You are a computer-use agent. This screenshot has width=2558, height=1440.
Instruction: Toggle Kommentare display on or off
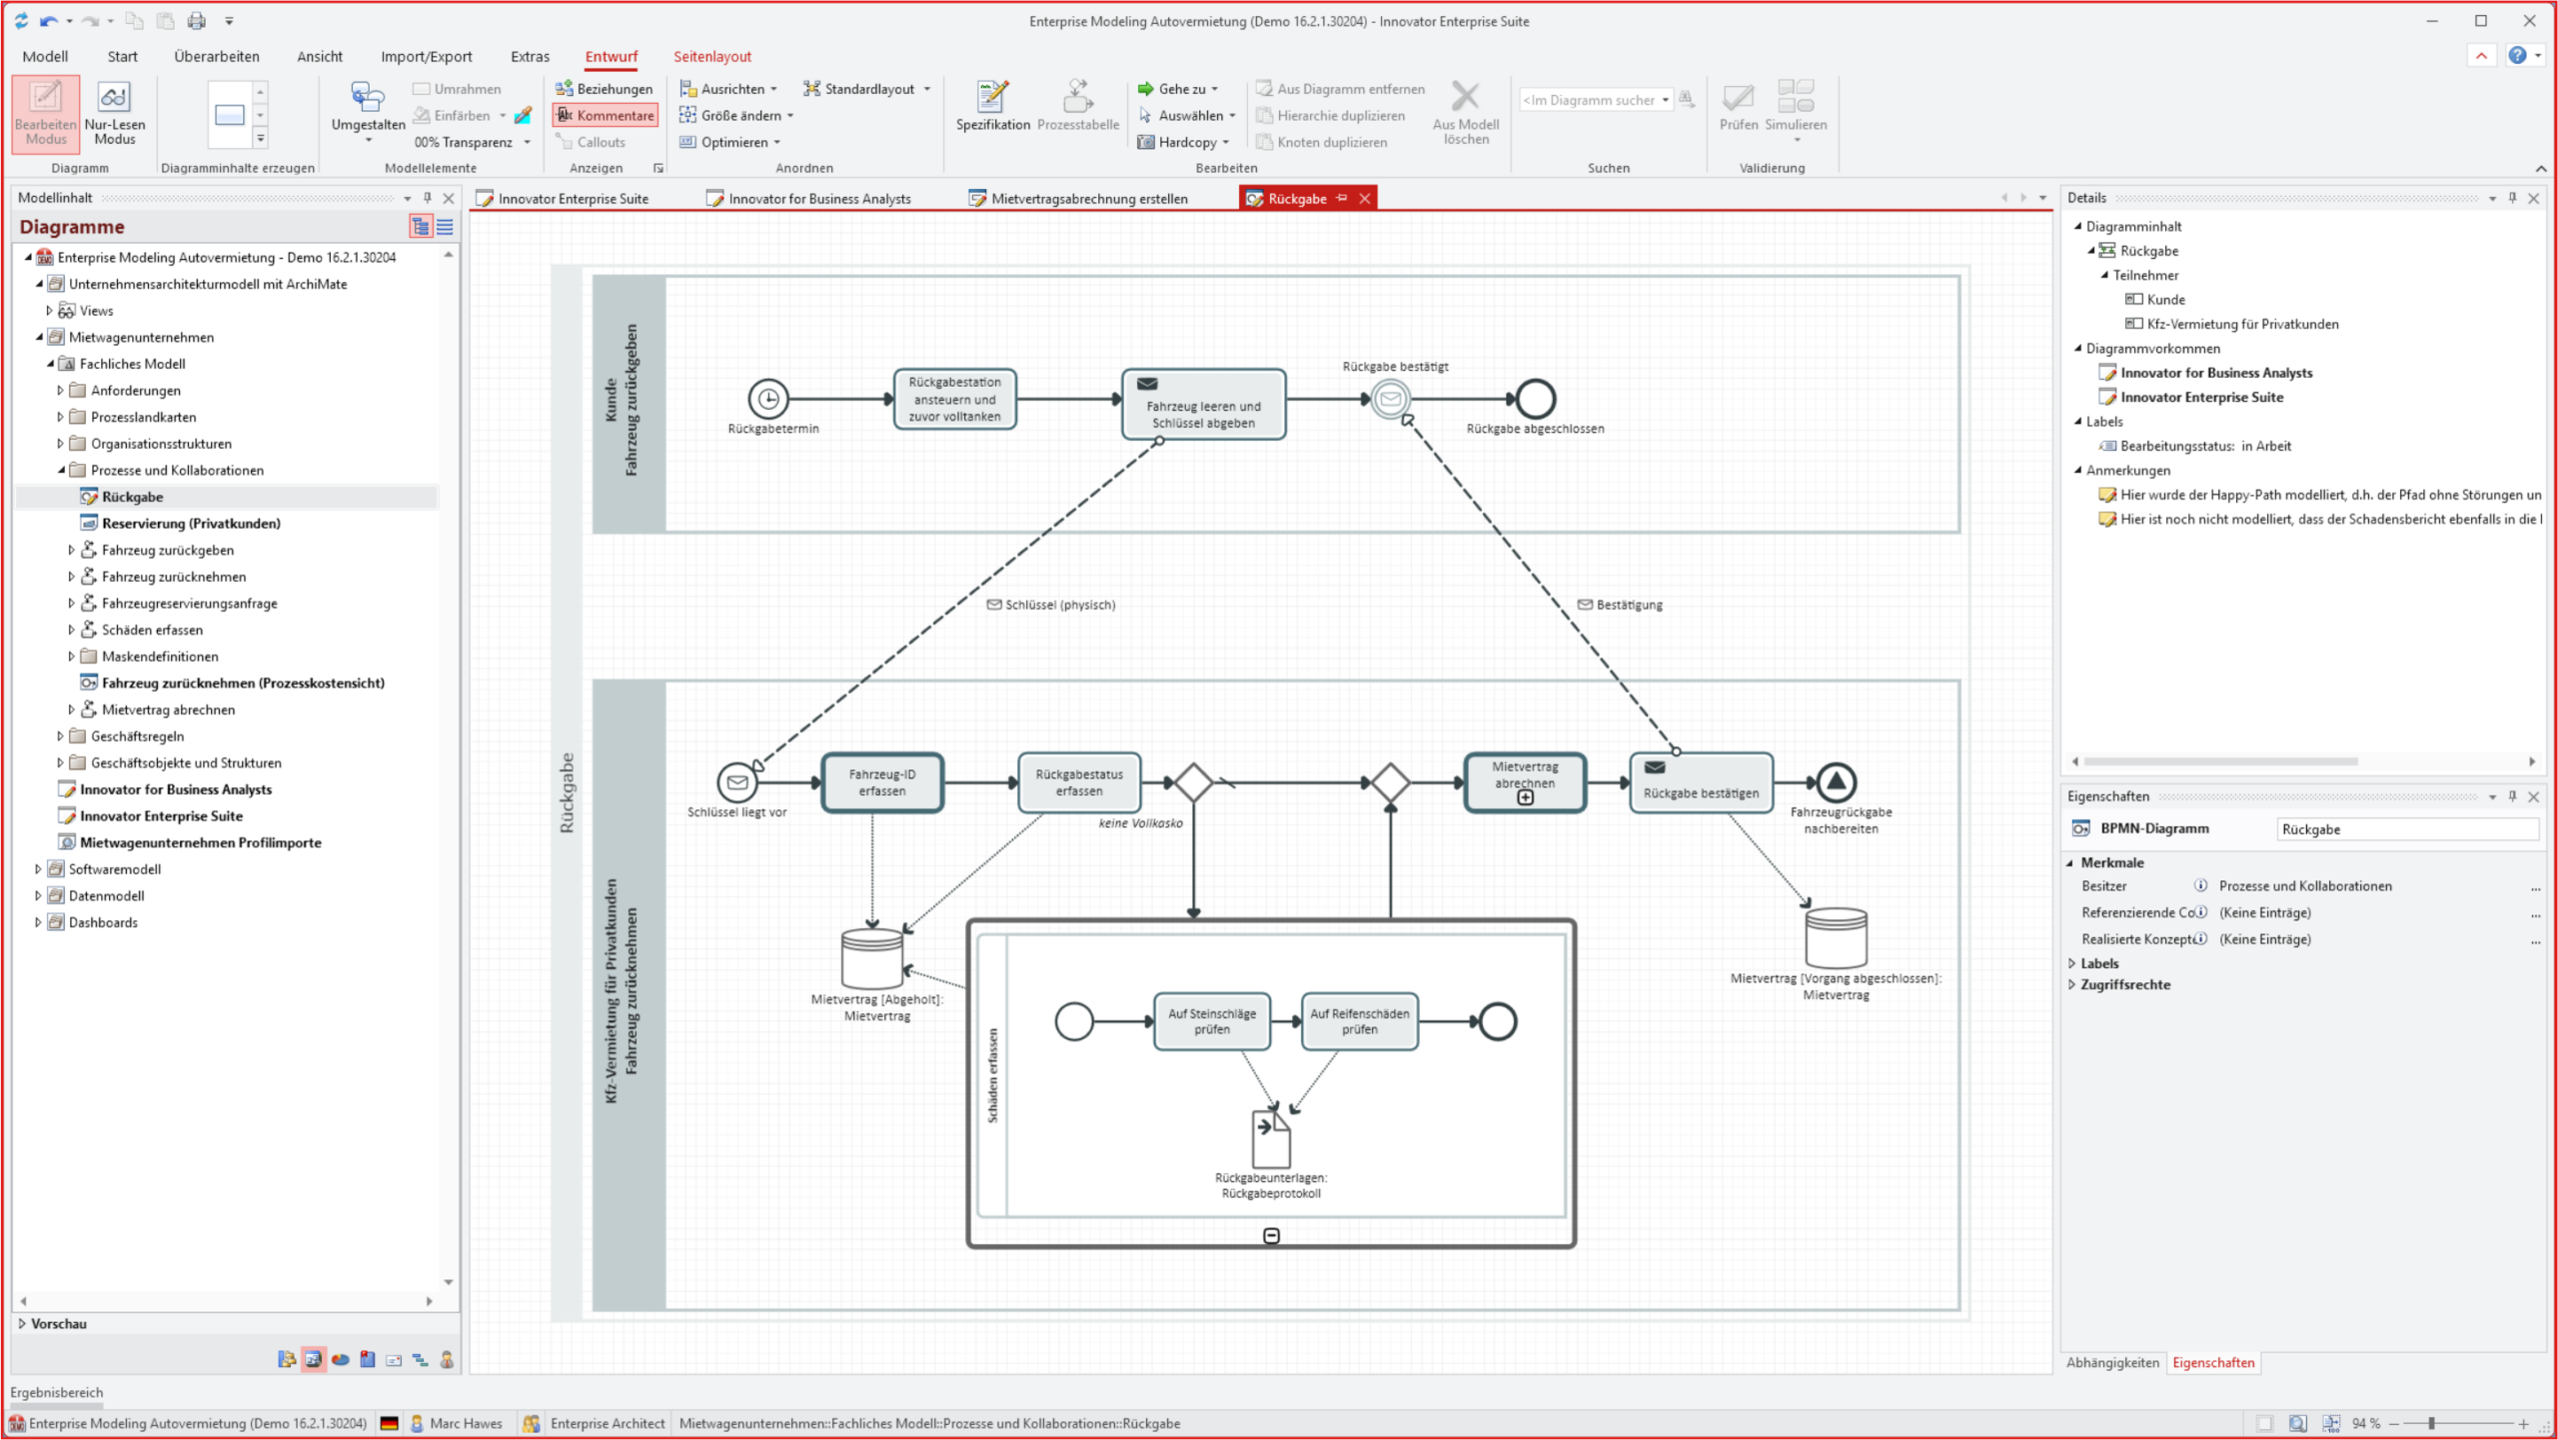606,116
